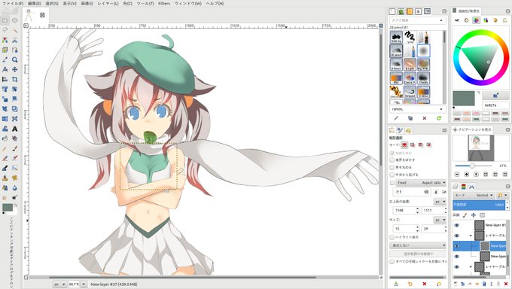Open the レイヤー(L) Layer menu
512x289 pixels.
[108, 3]
